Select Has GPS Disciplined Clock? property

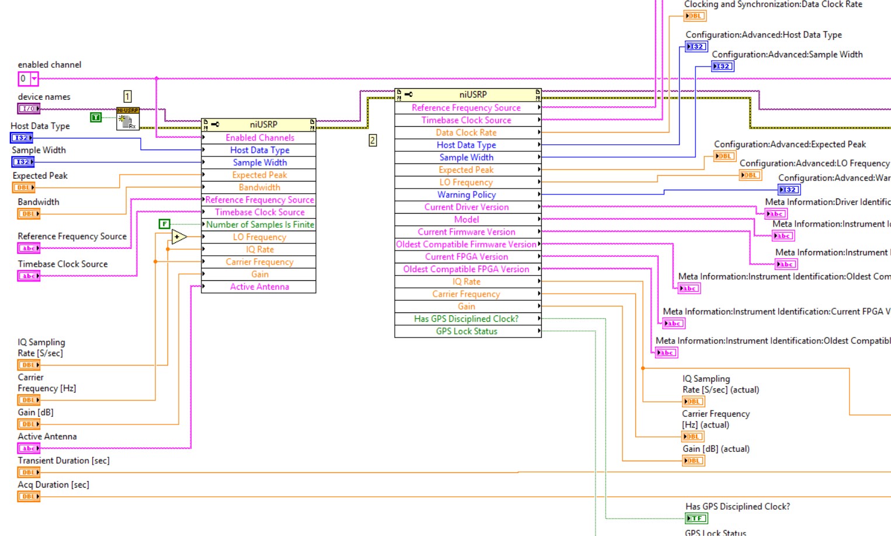pyautogui.click(x=468, y=319)
